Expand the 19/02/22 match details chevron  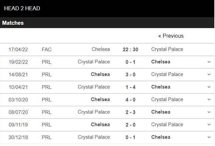[209, 62]
